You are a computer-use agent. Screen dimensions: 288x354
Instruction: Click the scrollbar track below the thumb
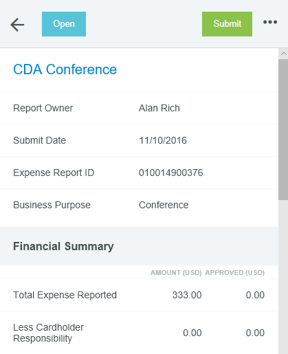pos(283,277)
